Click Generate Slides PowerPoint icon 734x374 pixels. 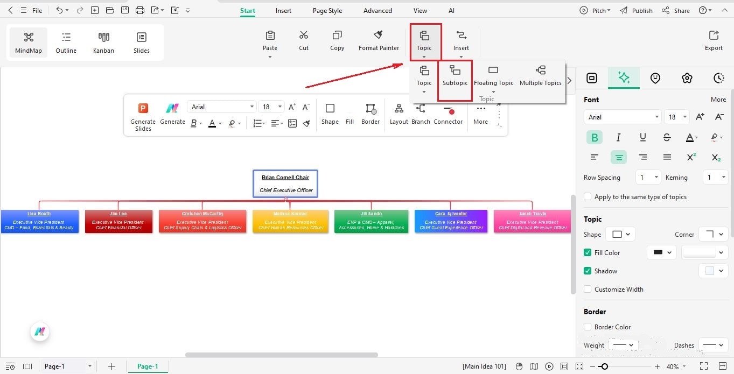(143, 108)
